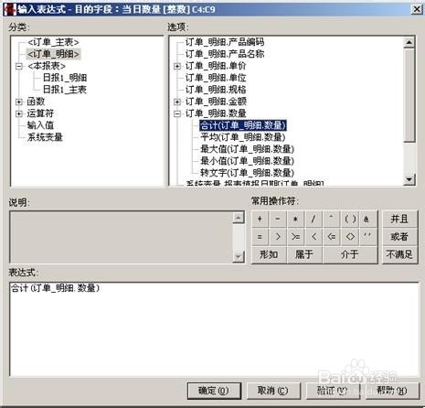Click the minus (-) operator button
Image resolution: width=425 pixels, height=408 pixels.
[278, 219]
